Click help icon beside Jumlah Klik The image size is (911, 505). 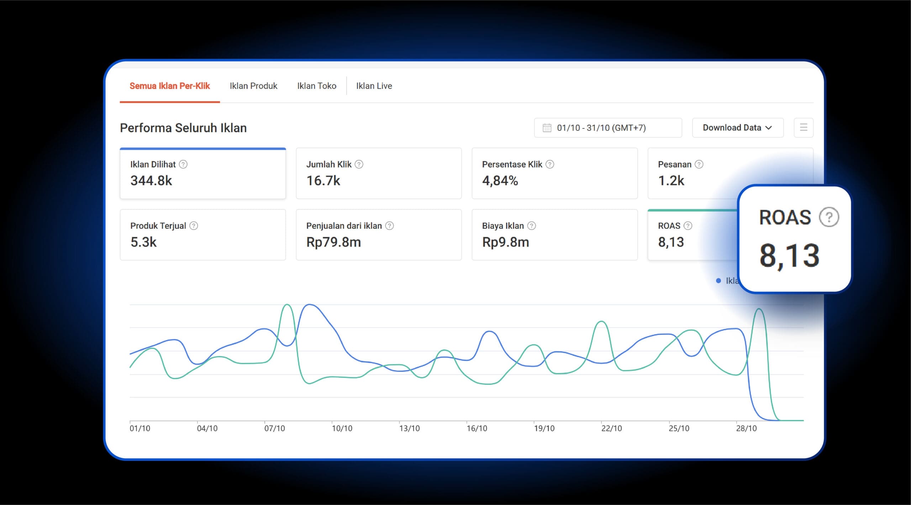359,164
